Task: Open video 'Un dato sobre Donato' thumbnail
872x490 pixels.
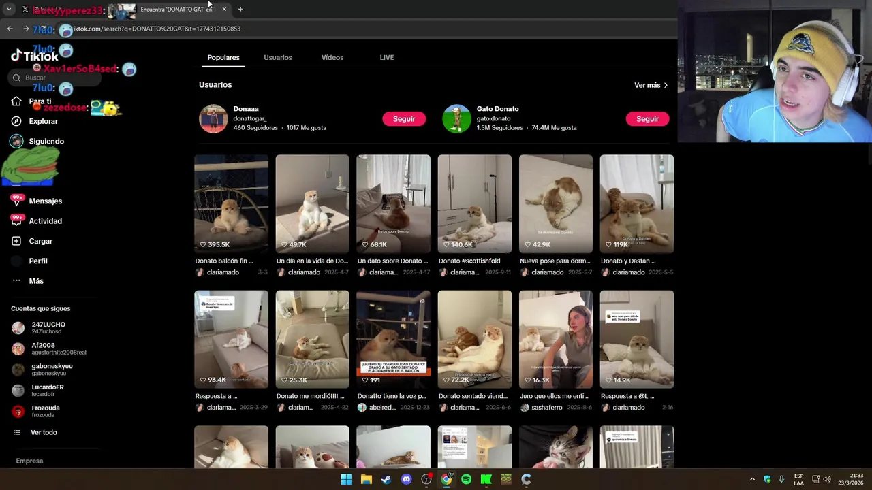Action: point(393,204)
